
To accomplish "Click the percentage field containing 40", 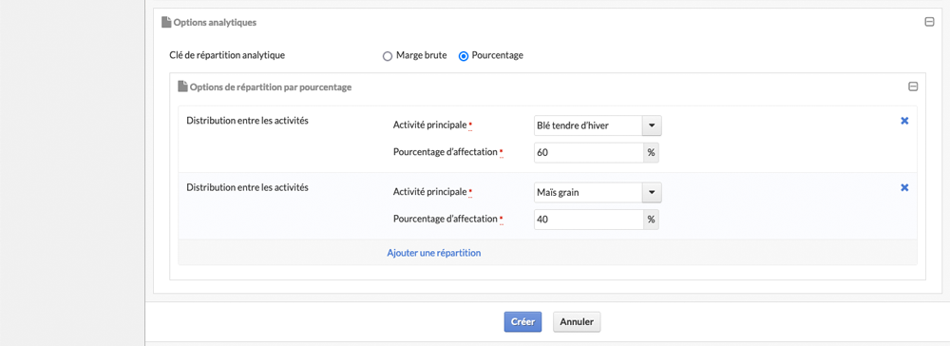I will click(x=588, y=220).
